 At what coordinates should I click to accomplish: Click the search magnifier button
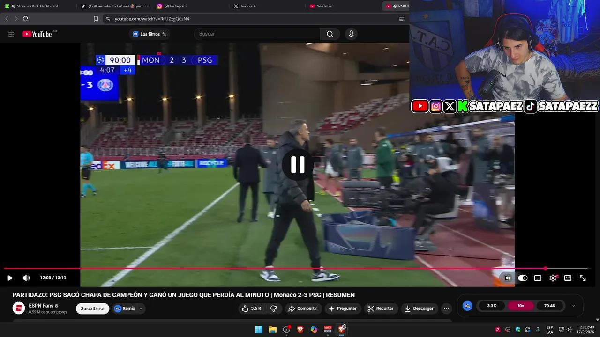(330, 34)
